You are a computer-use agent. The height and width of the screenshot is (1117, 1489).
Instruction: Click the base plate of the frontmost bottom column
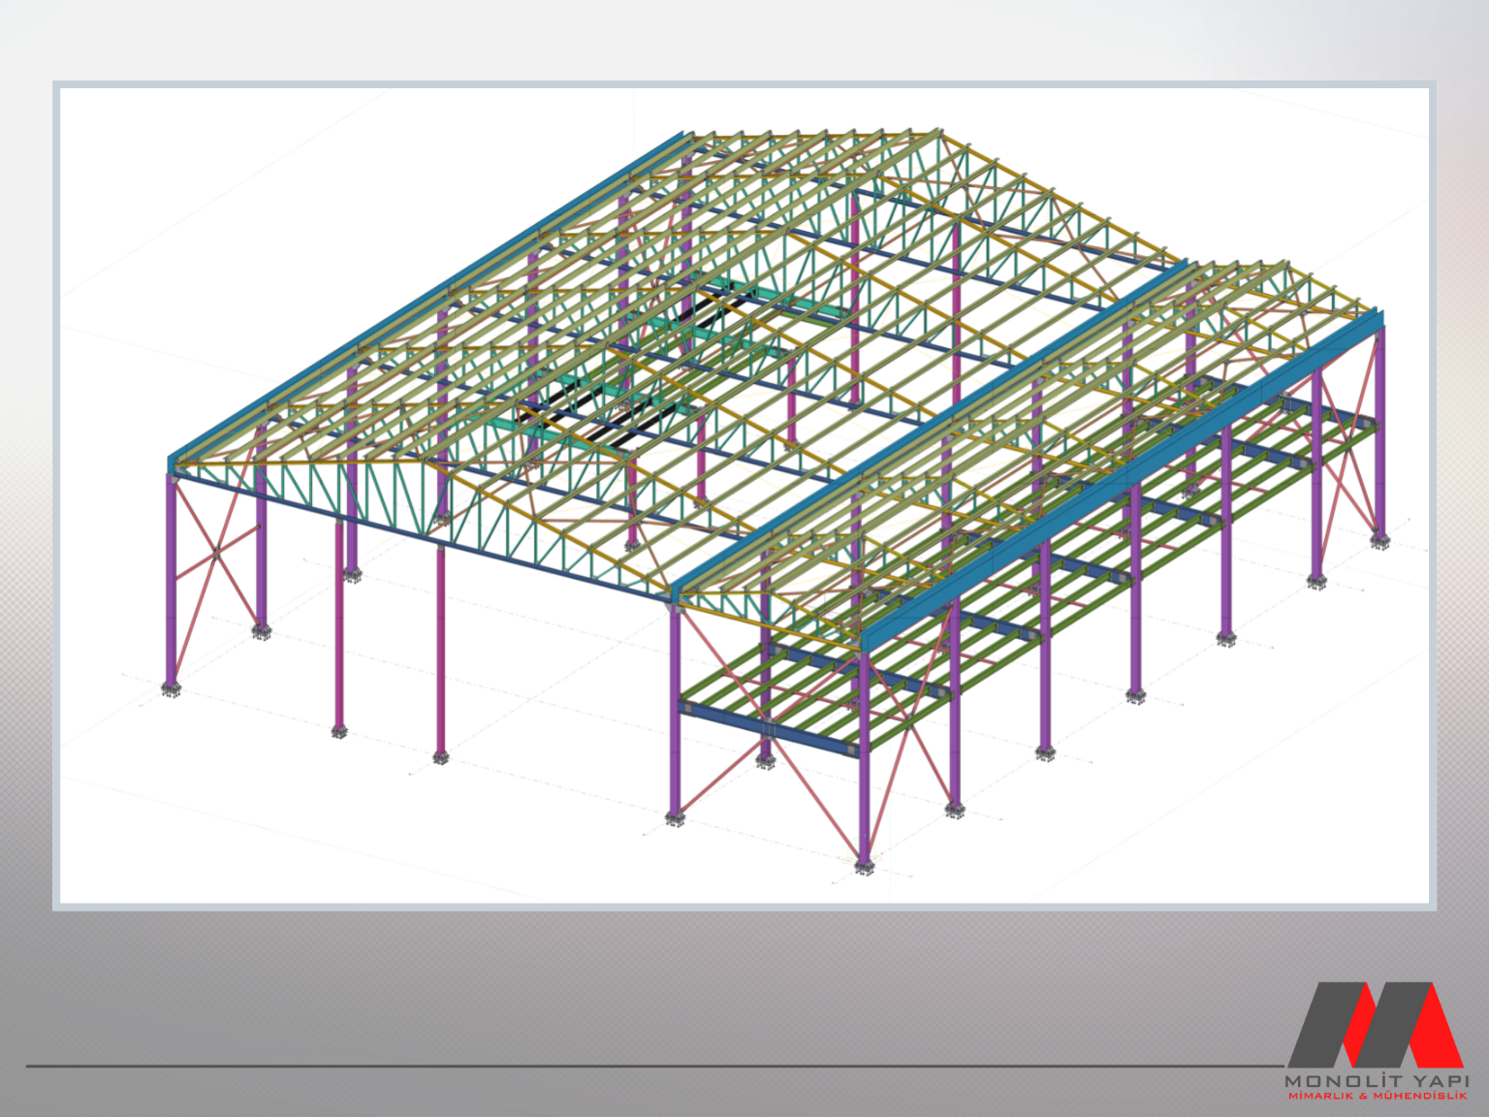pos(864,867)
